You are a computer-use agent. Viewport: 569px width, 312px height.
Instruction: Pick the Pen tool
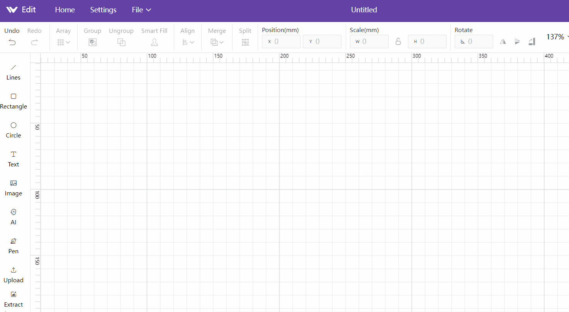[x=14, y=246]
